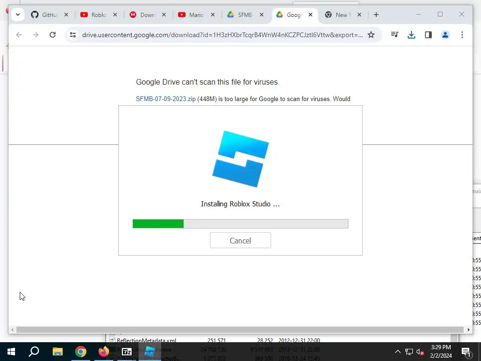Open the SFMB-07-09-2023.zip link
This screenshot has height=361, width=481.
166,99
